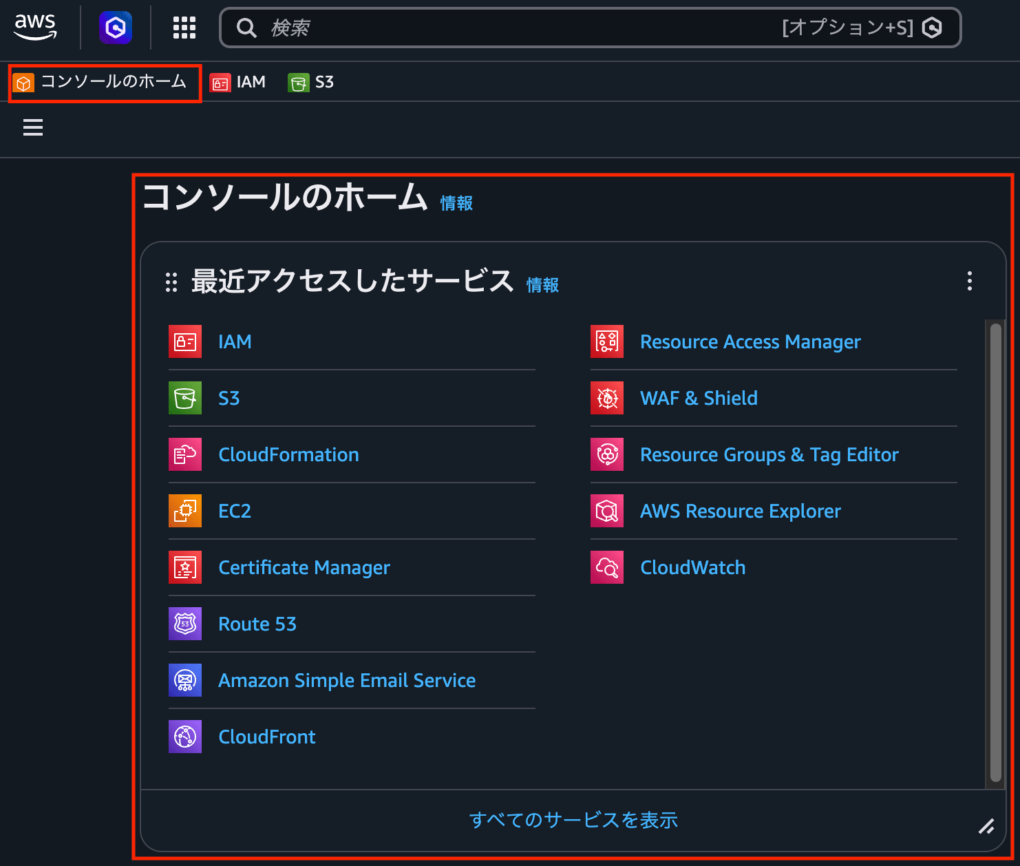Select the IAM favorites bar entry

click(238, 83)
